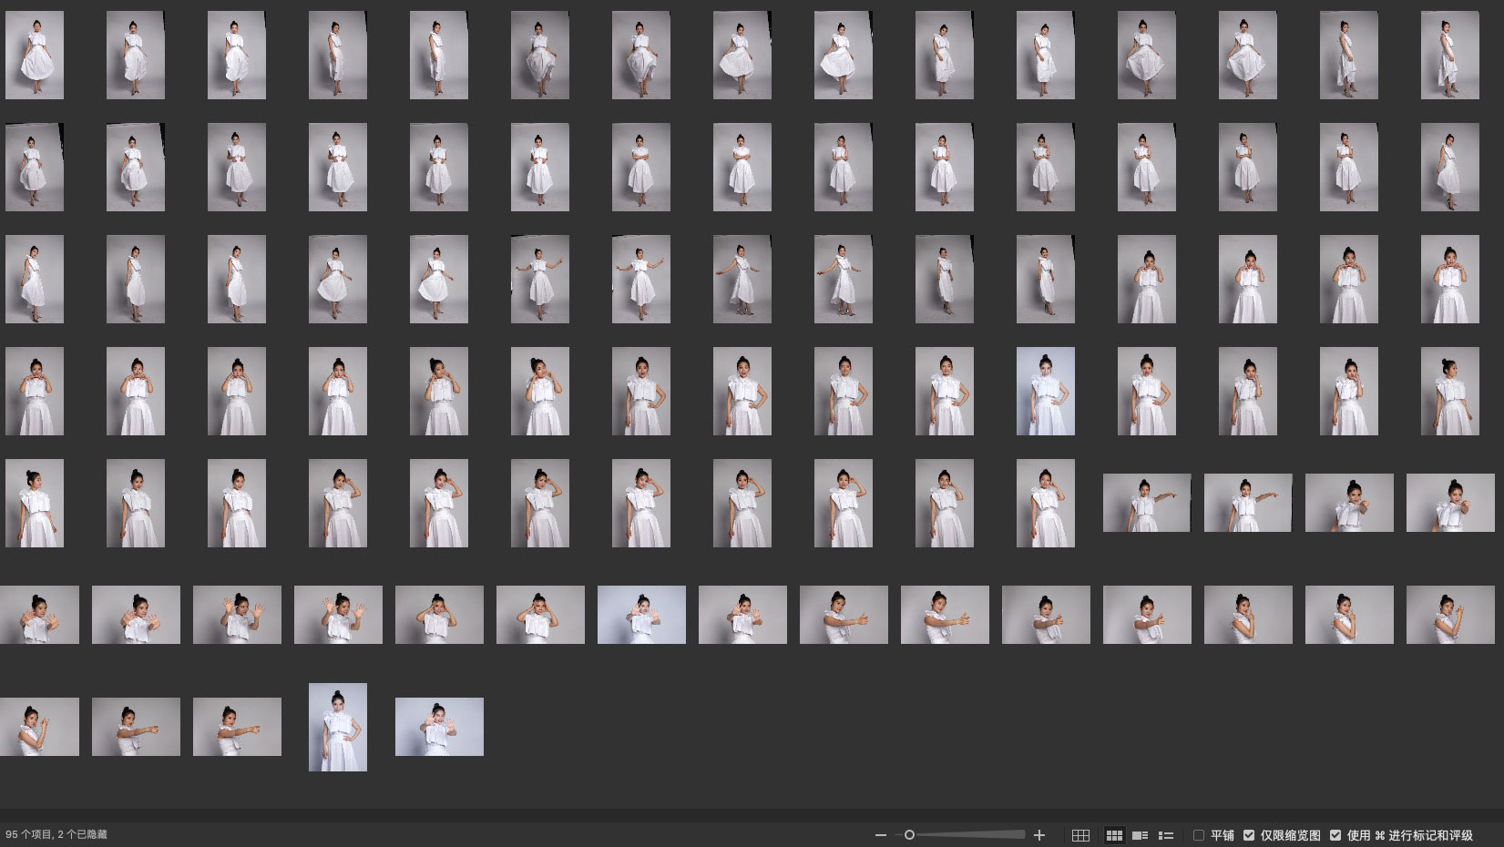Switch to thumbnails view icon
Viewport: 1504px width, 847px height.
1114,835
